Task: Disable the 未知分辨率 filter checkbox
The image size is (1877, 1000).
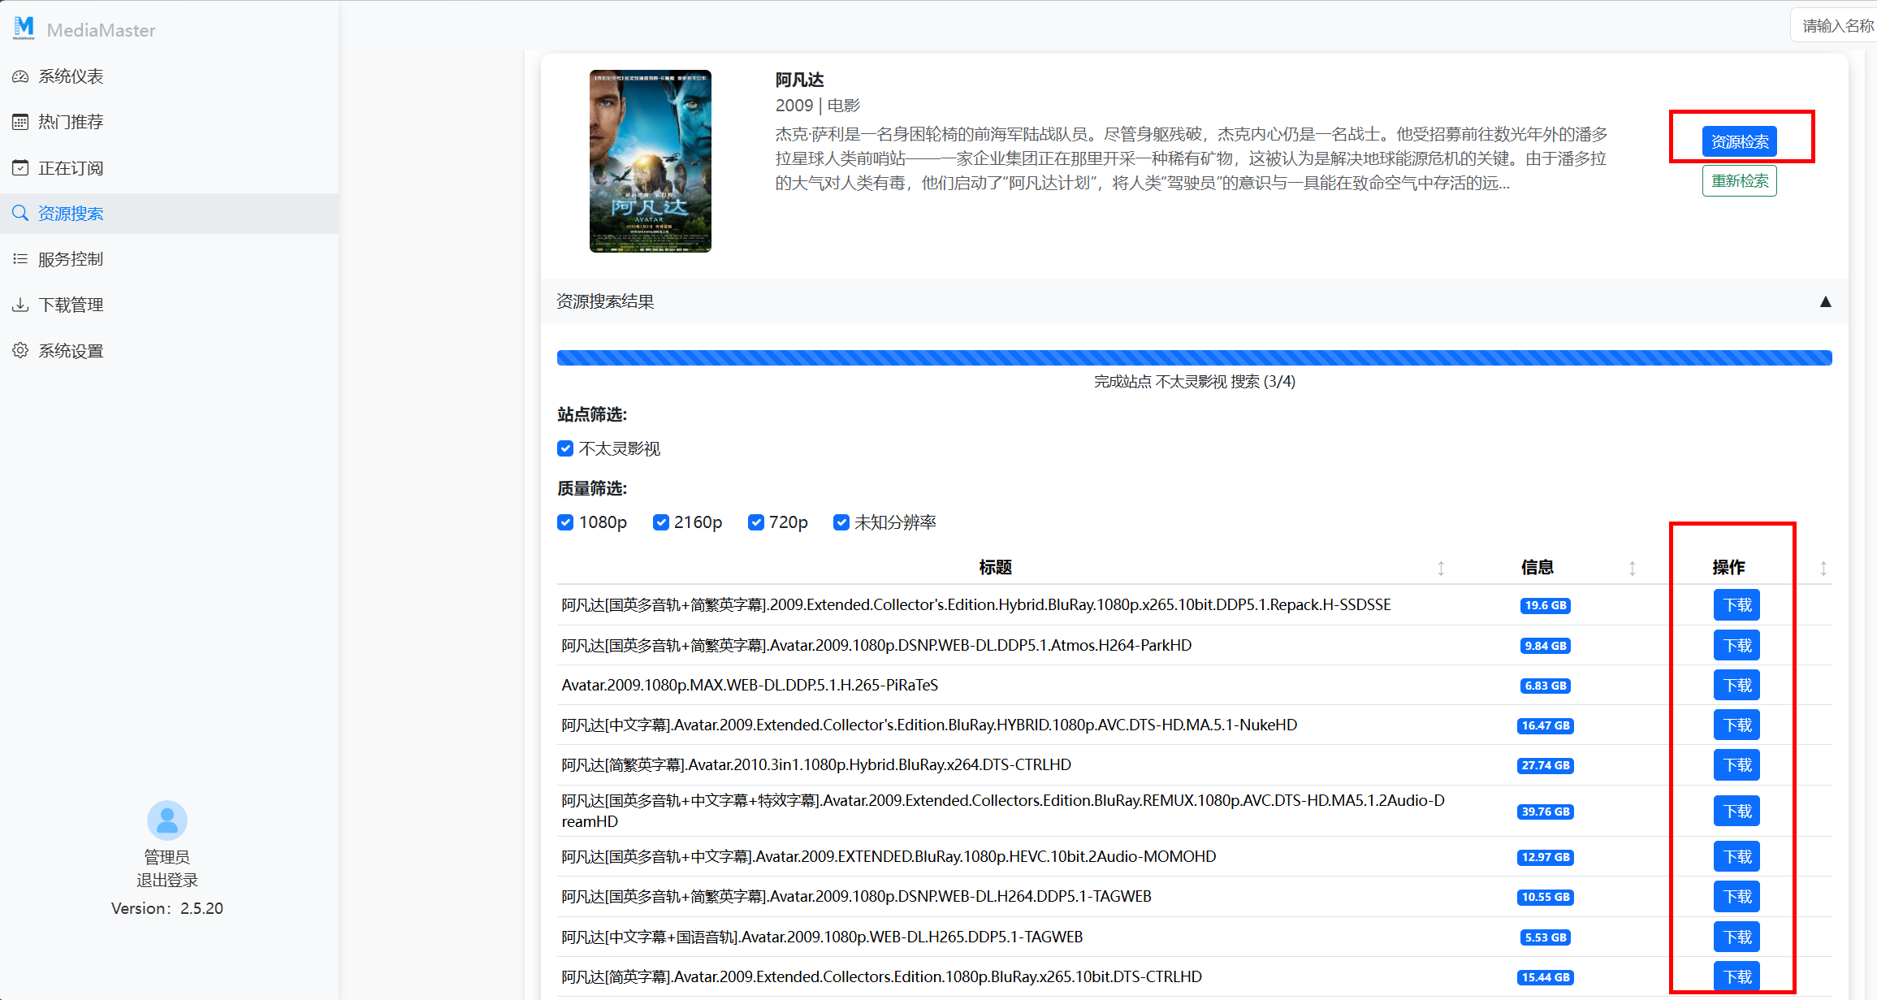Action: (x=841, y=522)
